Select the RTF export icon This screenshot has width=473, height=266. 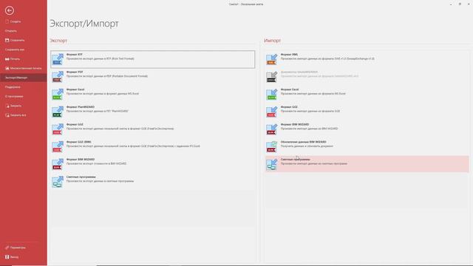pyautogui.click(x=58, y=59)
